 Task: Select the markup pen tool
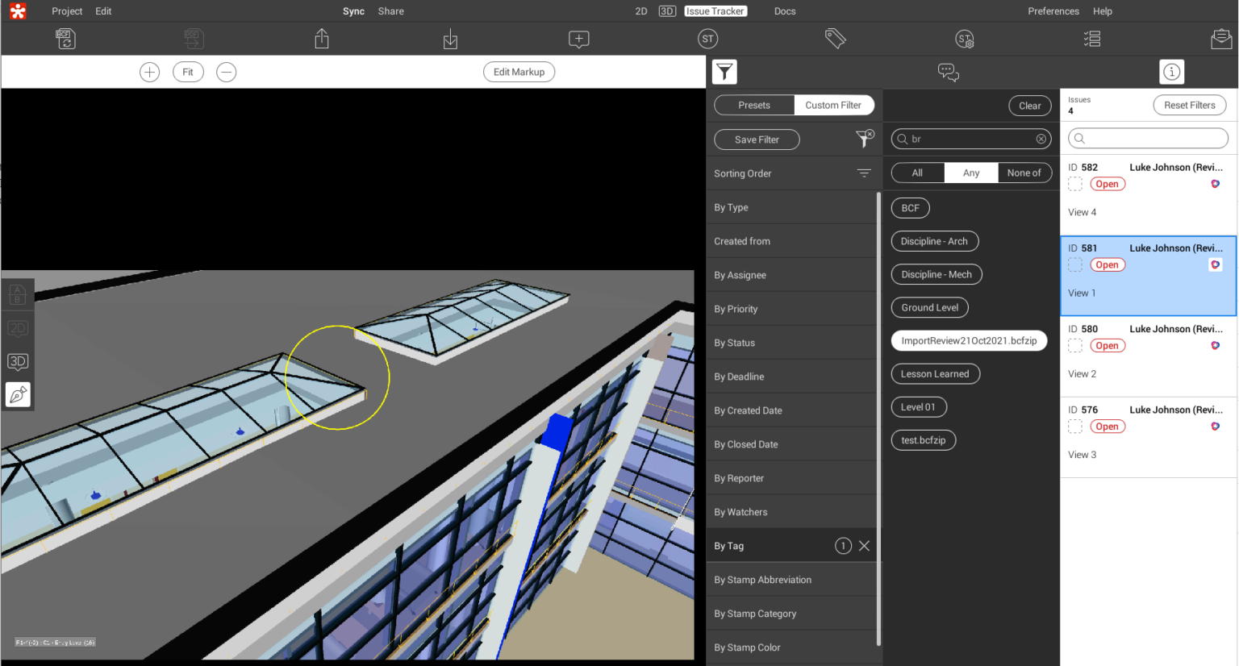[x=18, y=394]
